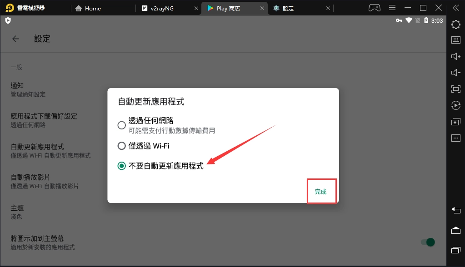This screenshot has height=267, width=465.
Task: Open 應用程式下載偏好設定 entry
Action: [44, 120]
